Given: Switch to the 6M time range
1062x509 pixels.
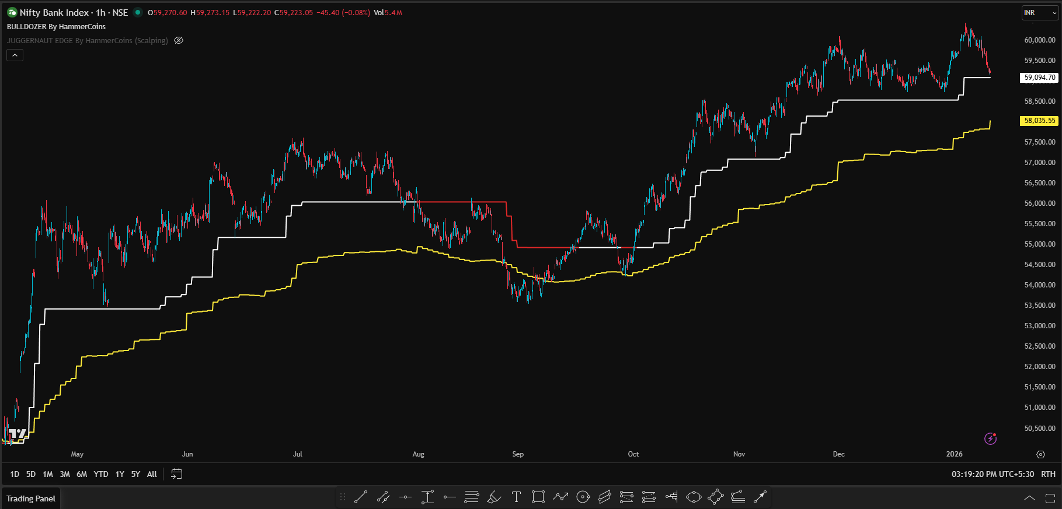Looking at the screenshot, I should coord(82,474).
